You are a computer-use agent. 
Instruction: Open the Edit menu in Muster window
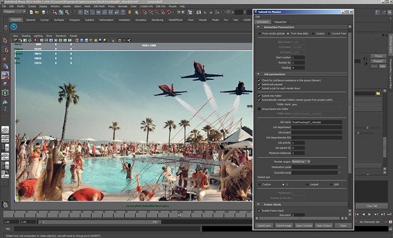point(258,17)
